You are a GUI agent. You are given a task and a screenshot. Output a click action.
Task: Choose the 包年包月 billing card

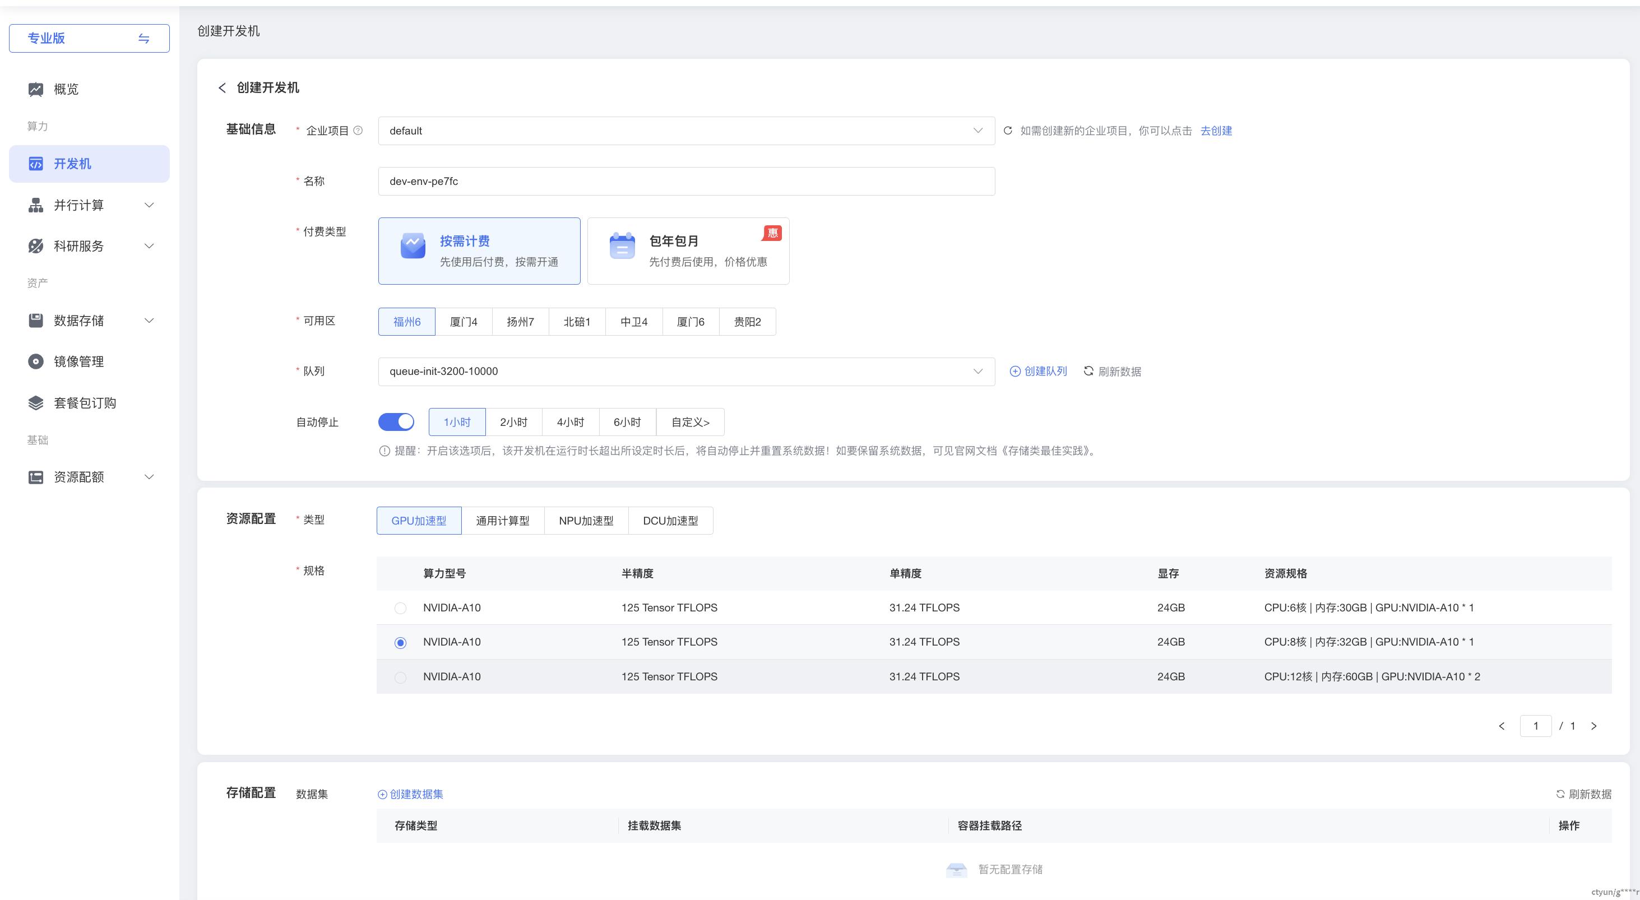688,250
